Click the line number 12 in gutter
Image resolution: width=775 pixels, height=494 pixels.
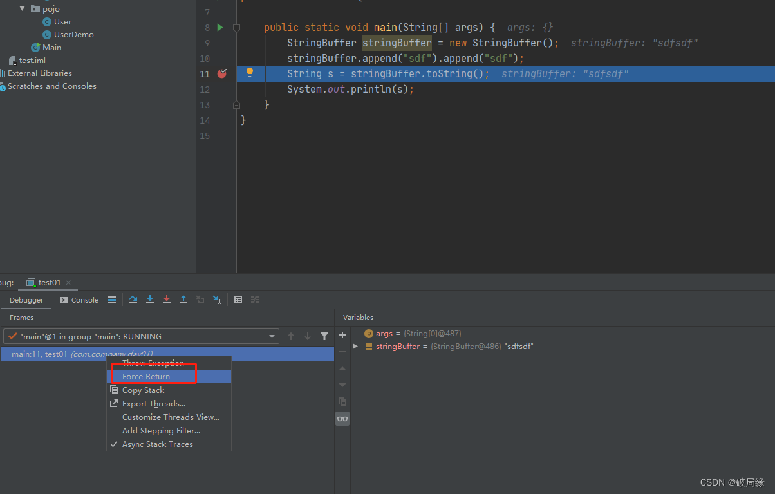(205, 90)
